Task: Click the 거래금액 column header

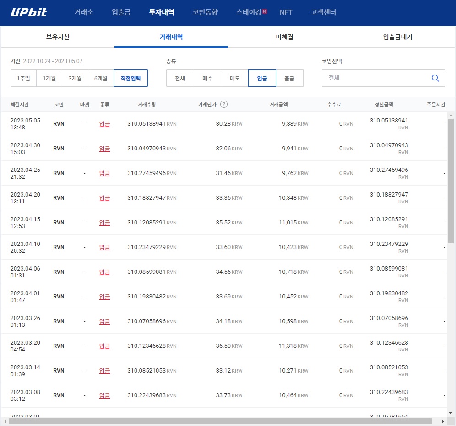Action: pos(278,105)
